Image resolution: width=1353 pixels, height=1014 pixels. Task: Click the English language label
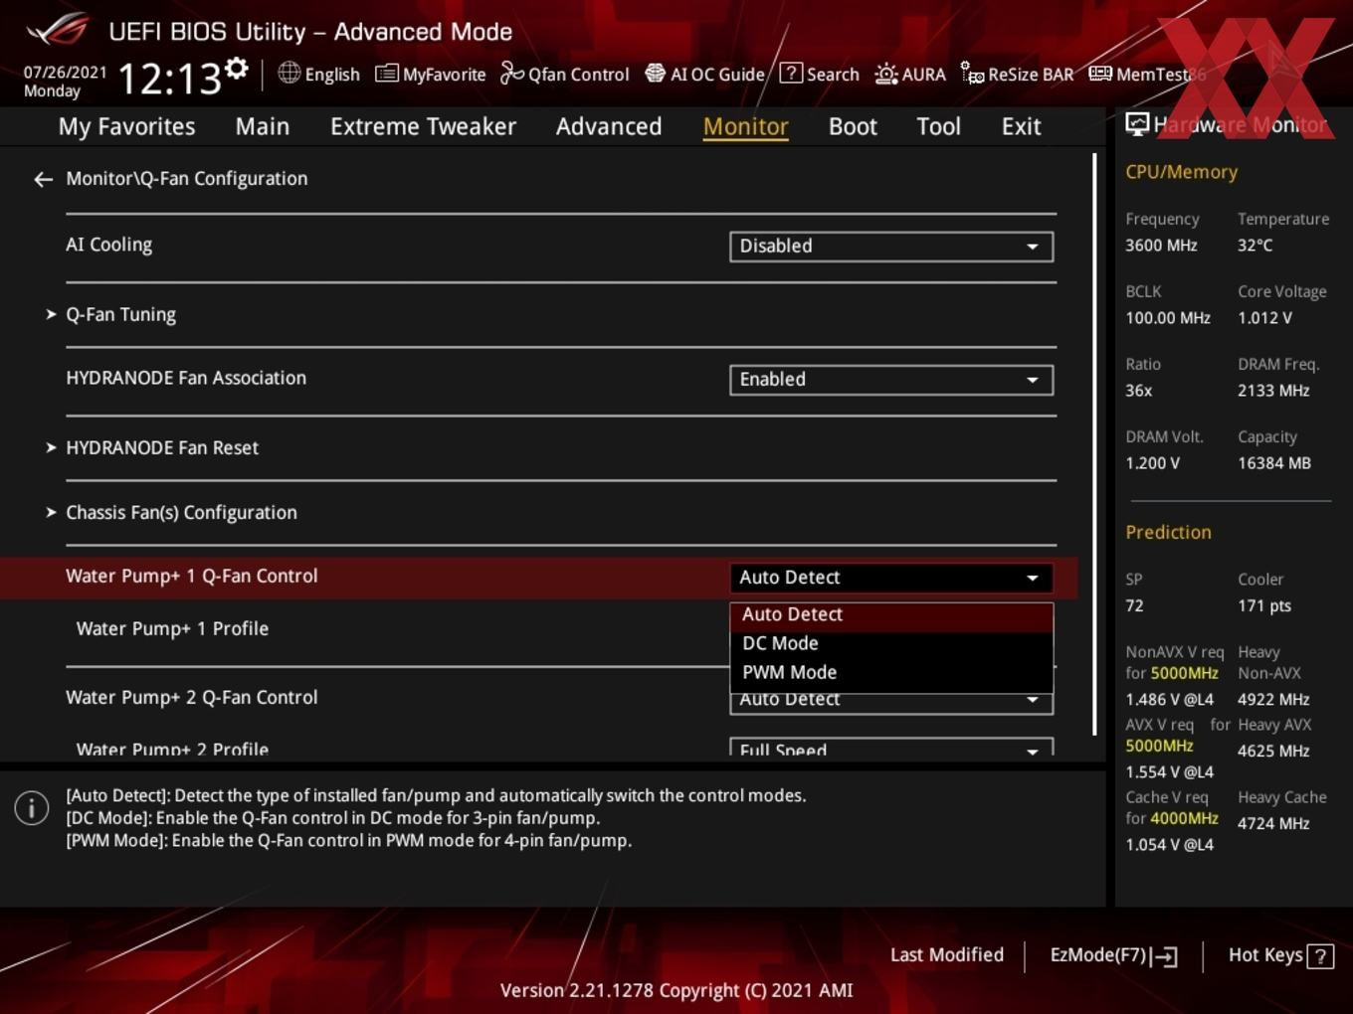coord(332,75)
